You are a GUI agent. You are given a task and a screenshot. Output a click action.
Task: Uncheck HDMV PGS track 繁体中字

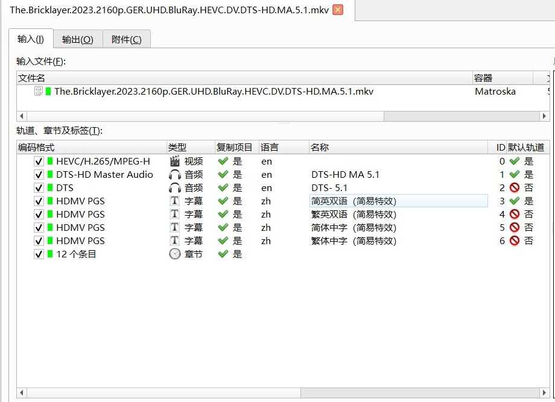coord(39,240)
